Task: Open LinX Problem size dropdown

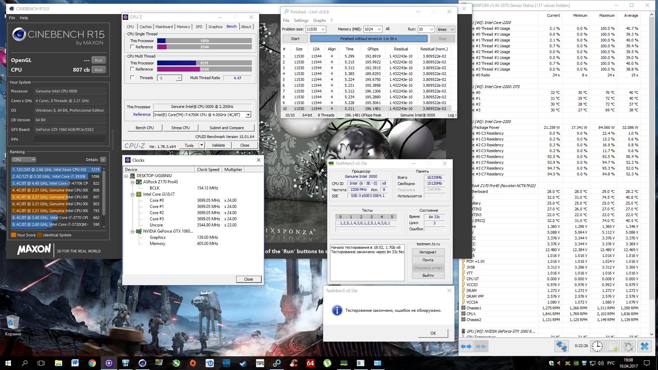Action: click(x=323, y=29)
